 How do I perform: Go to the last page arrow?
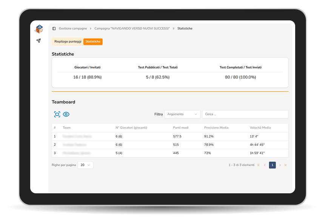point(285,165)
